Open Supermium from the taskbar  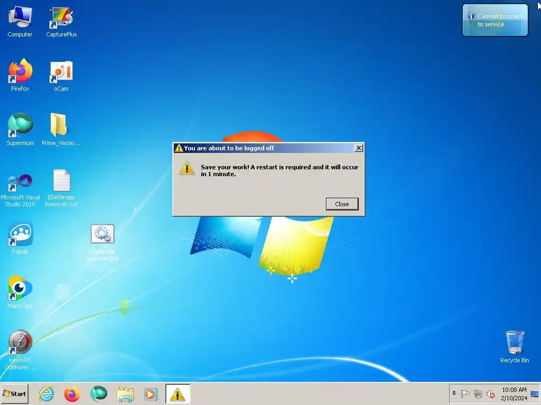(x=99, y=394)
